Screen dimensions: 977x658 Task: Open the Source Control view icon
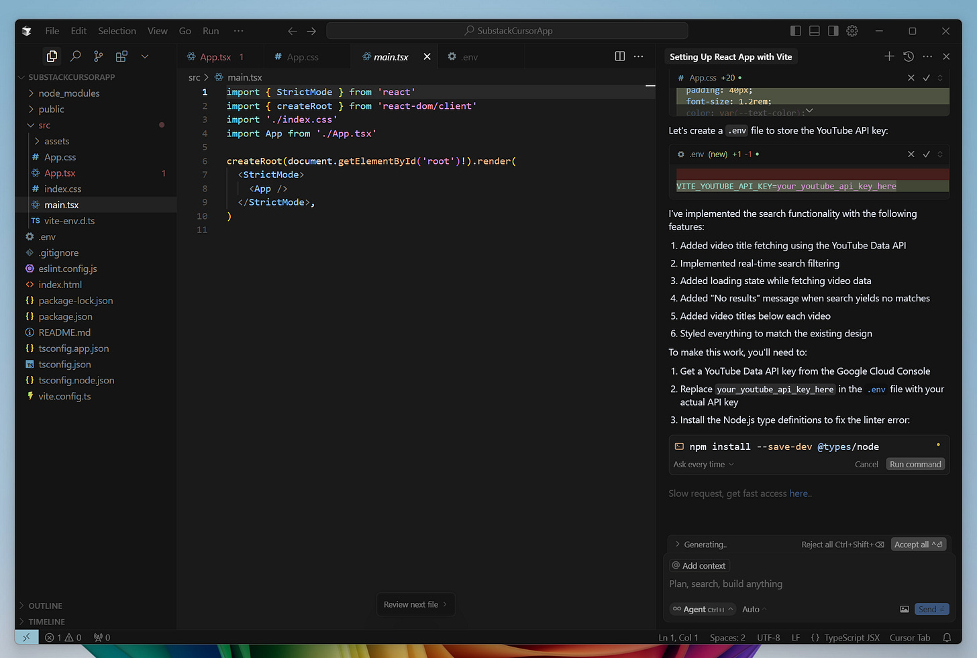(x=99, y=56)
